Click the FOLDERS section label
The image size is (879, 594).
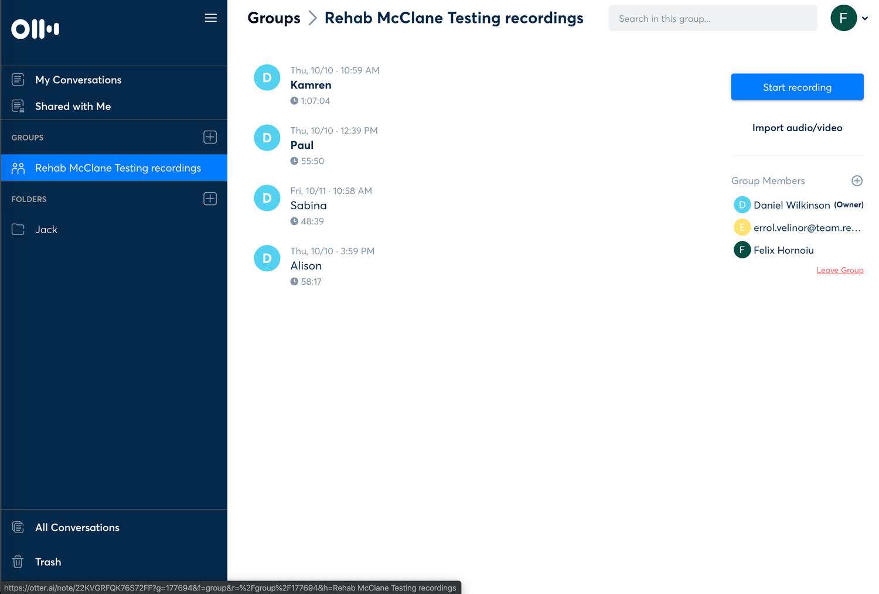[x=29, y=199]
